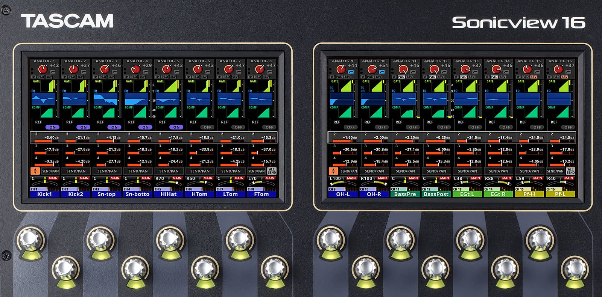Image resolution: width=602 pixels, height=297 pixels.
Task: Select the Pf-H channel name label
Action: pos(529,194)
